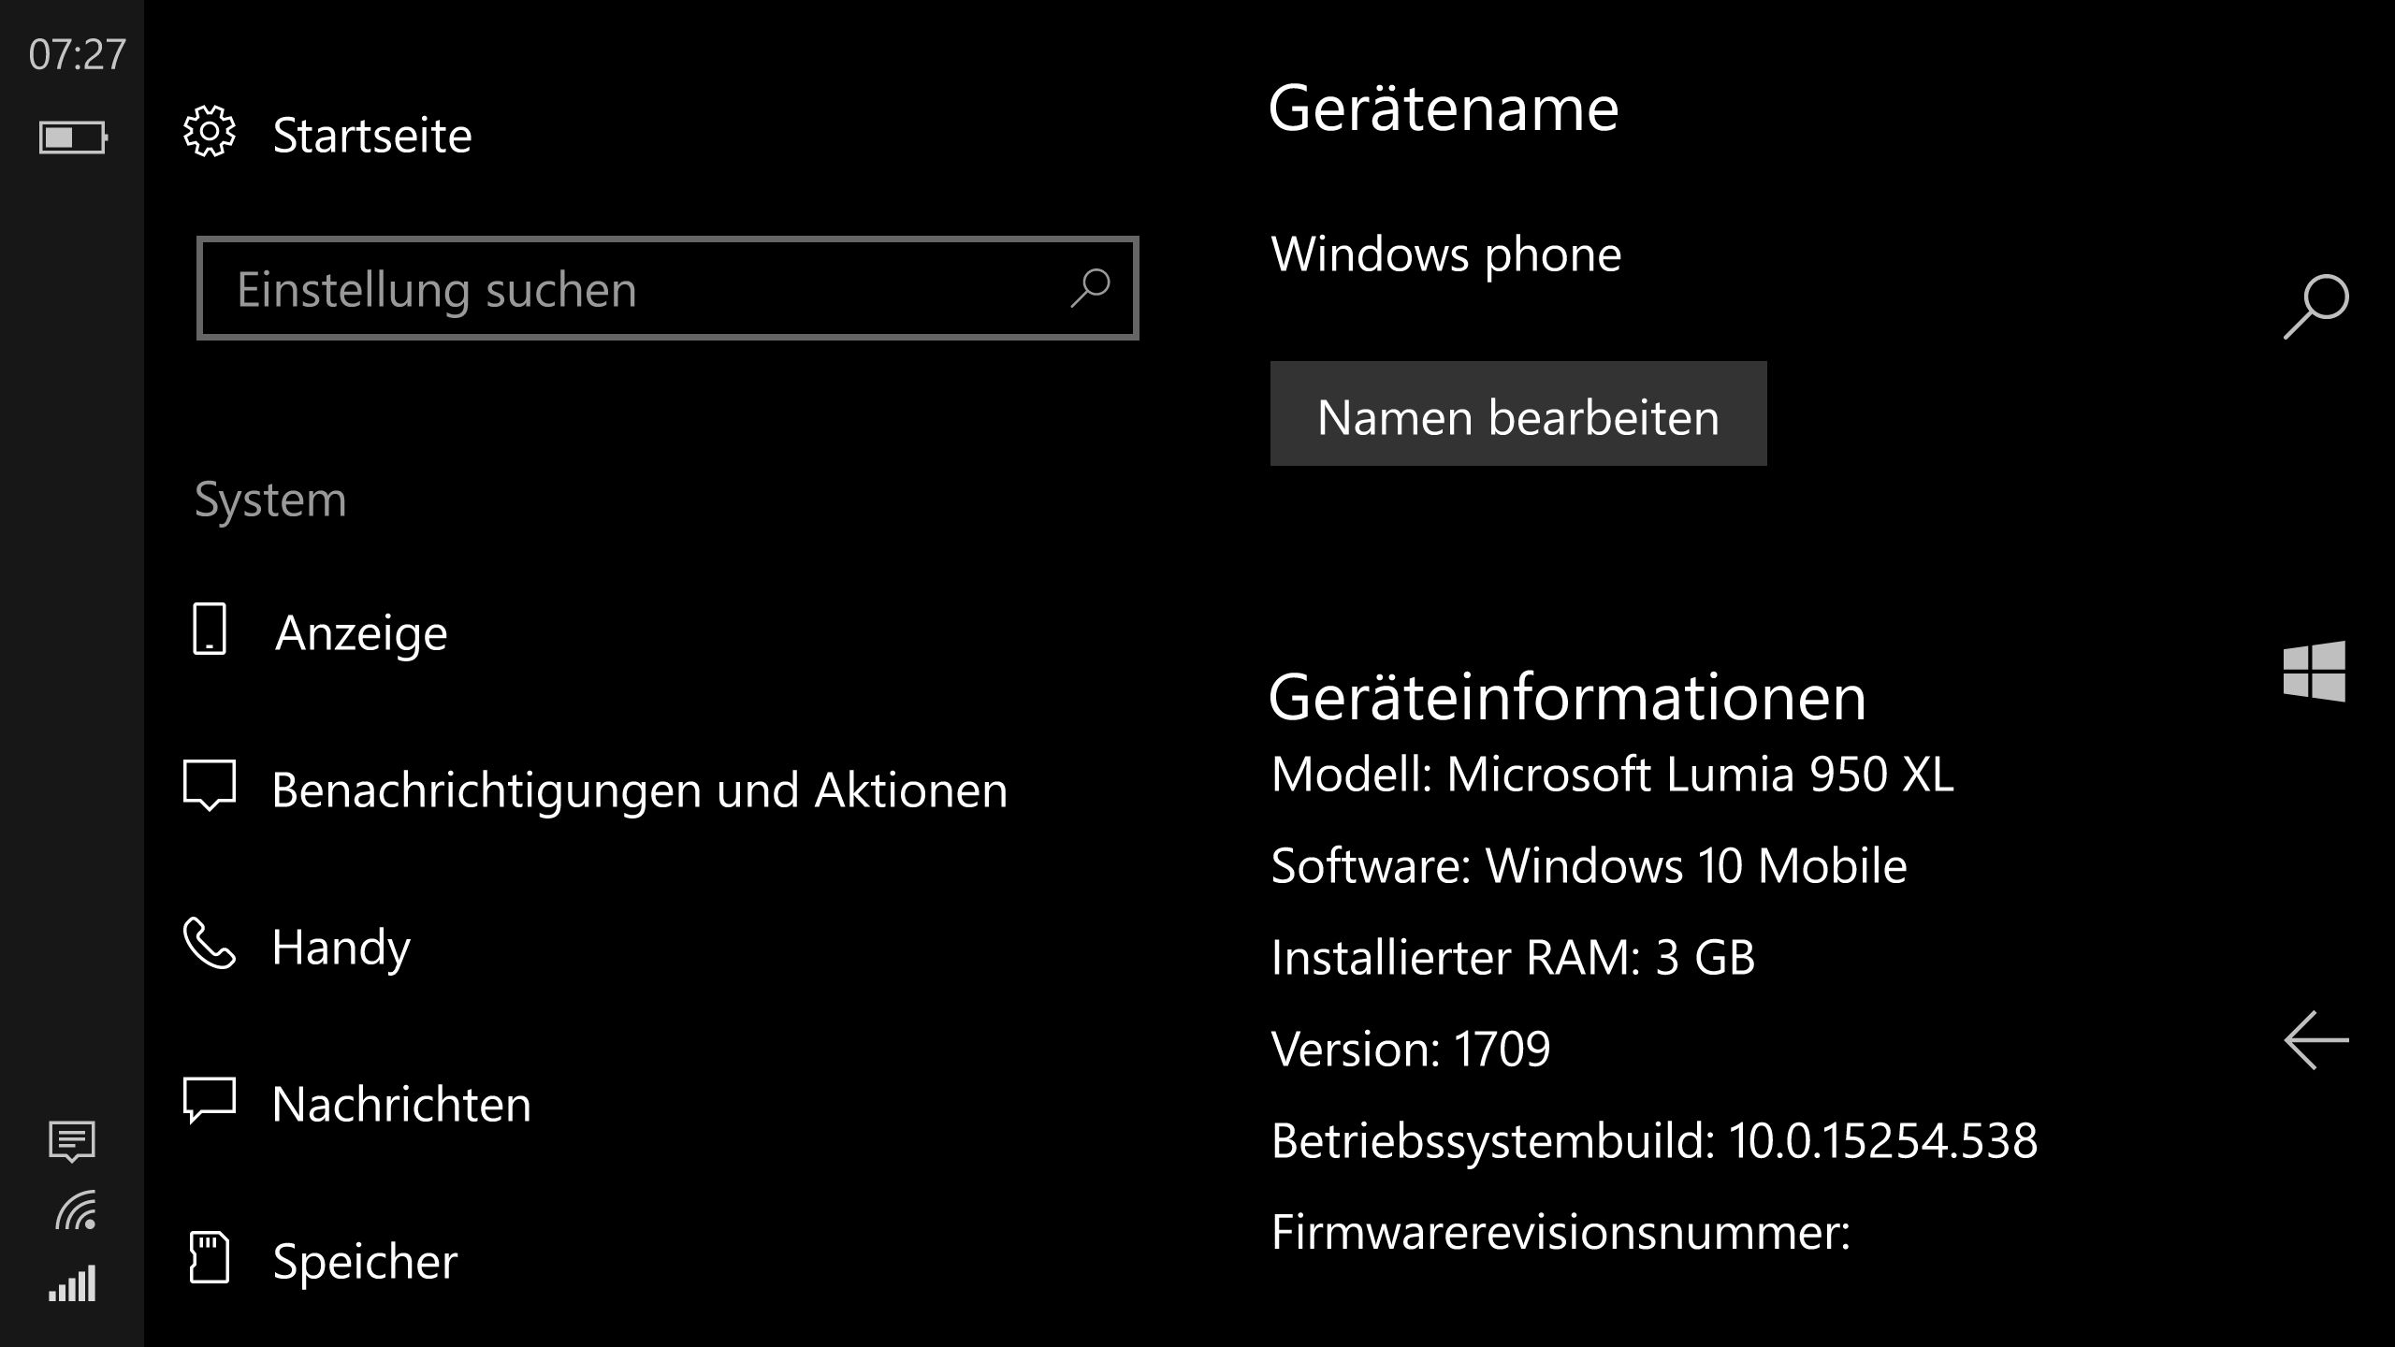Select the Firmwarerevisionsnummer label
The width and height of the screenshot is (2395, 1347).
1560,1233
